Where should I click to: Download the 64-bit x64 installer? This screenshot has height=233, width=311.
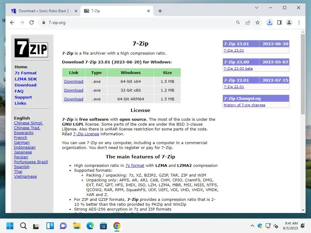(x=73, y=81)
